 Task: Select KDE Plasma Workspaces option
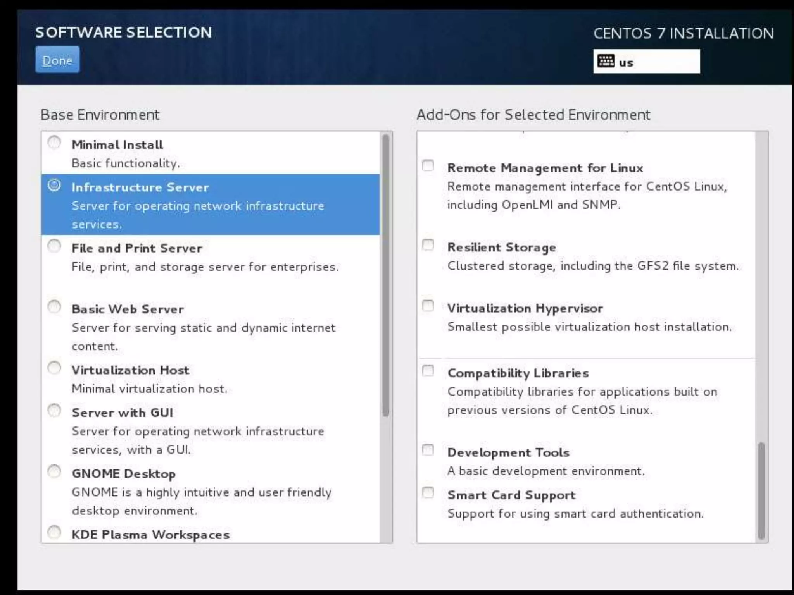54,532
